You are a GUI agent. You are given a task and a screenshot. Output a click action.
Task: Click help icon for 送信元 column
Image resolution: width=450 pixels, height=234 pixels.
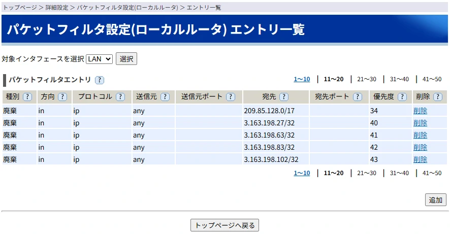coord(165,97)
